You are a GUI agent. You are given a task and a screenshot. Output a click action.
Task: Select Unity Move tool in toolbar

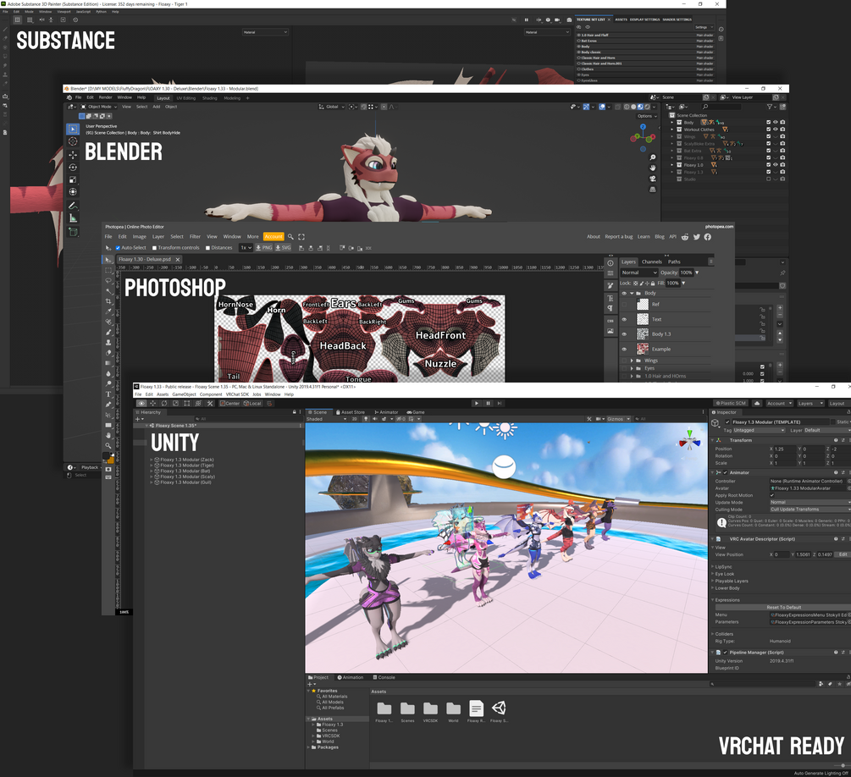pos(153,403)
